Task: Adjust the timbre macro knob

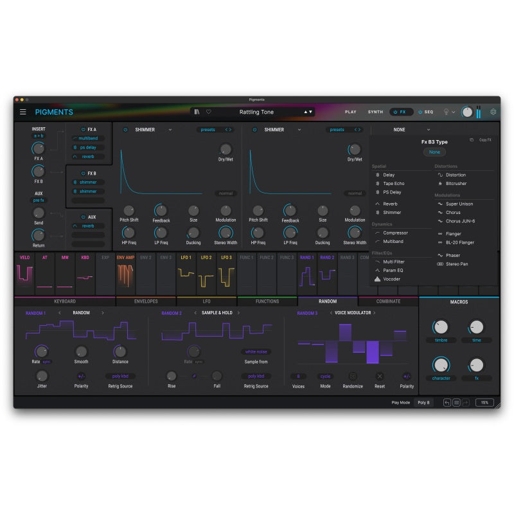Action: point(441,328)
